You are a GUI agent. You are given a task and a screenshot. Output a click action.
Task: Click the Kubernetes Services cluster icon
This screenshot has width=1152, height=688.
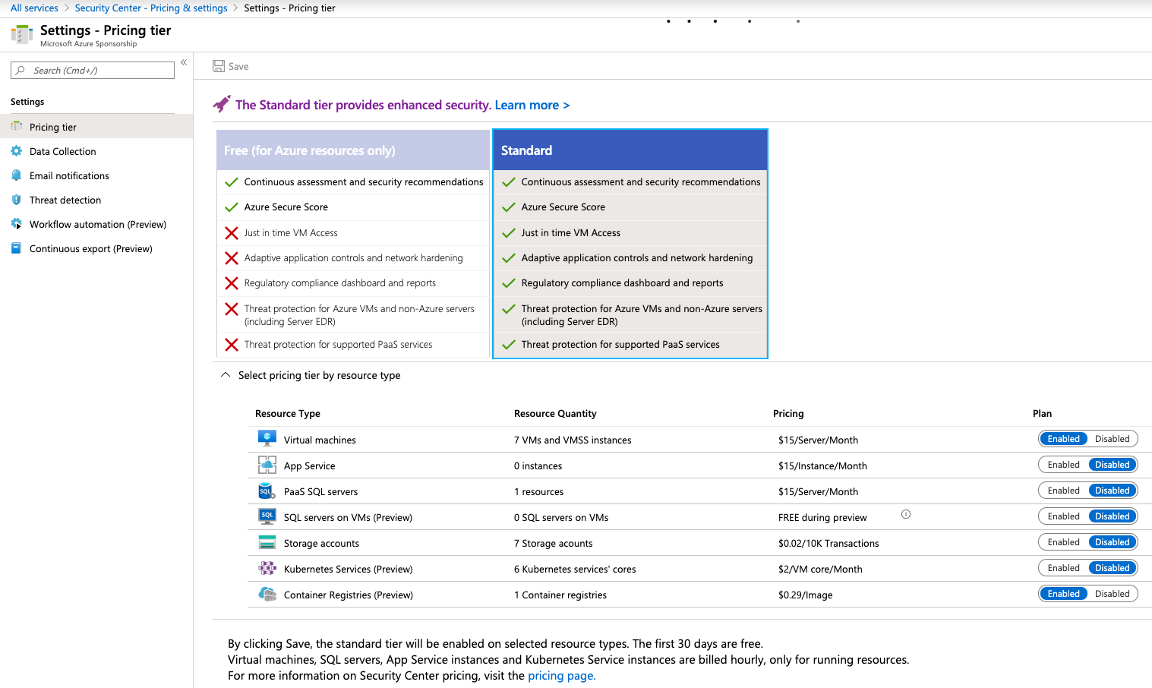pyautogui.click(x=267, y=567)
